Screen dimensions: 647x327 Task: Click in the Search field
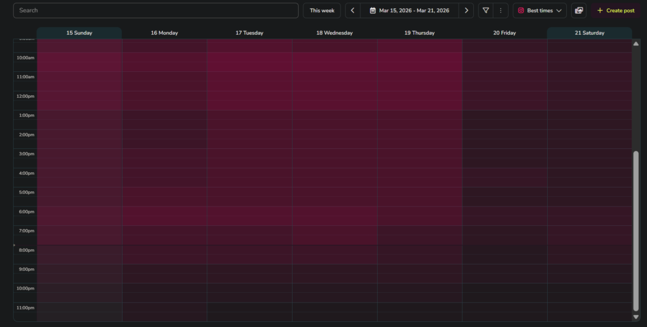coord(155,11)
